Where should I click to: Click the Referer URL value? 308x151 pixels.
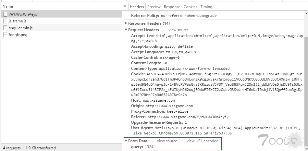(188, 117)
